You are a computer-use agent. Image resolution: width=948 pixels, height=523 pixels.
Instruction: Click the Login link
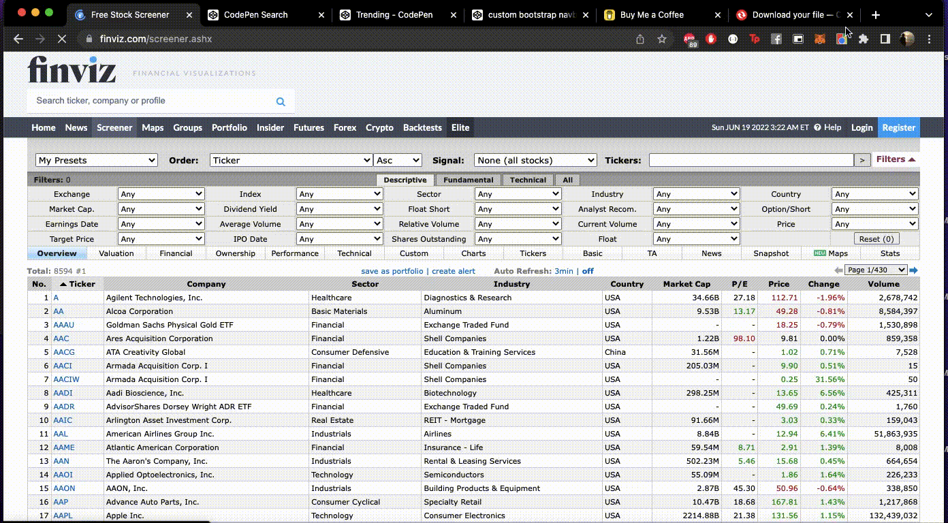[862, 127]
